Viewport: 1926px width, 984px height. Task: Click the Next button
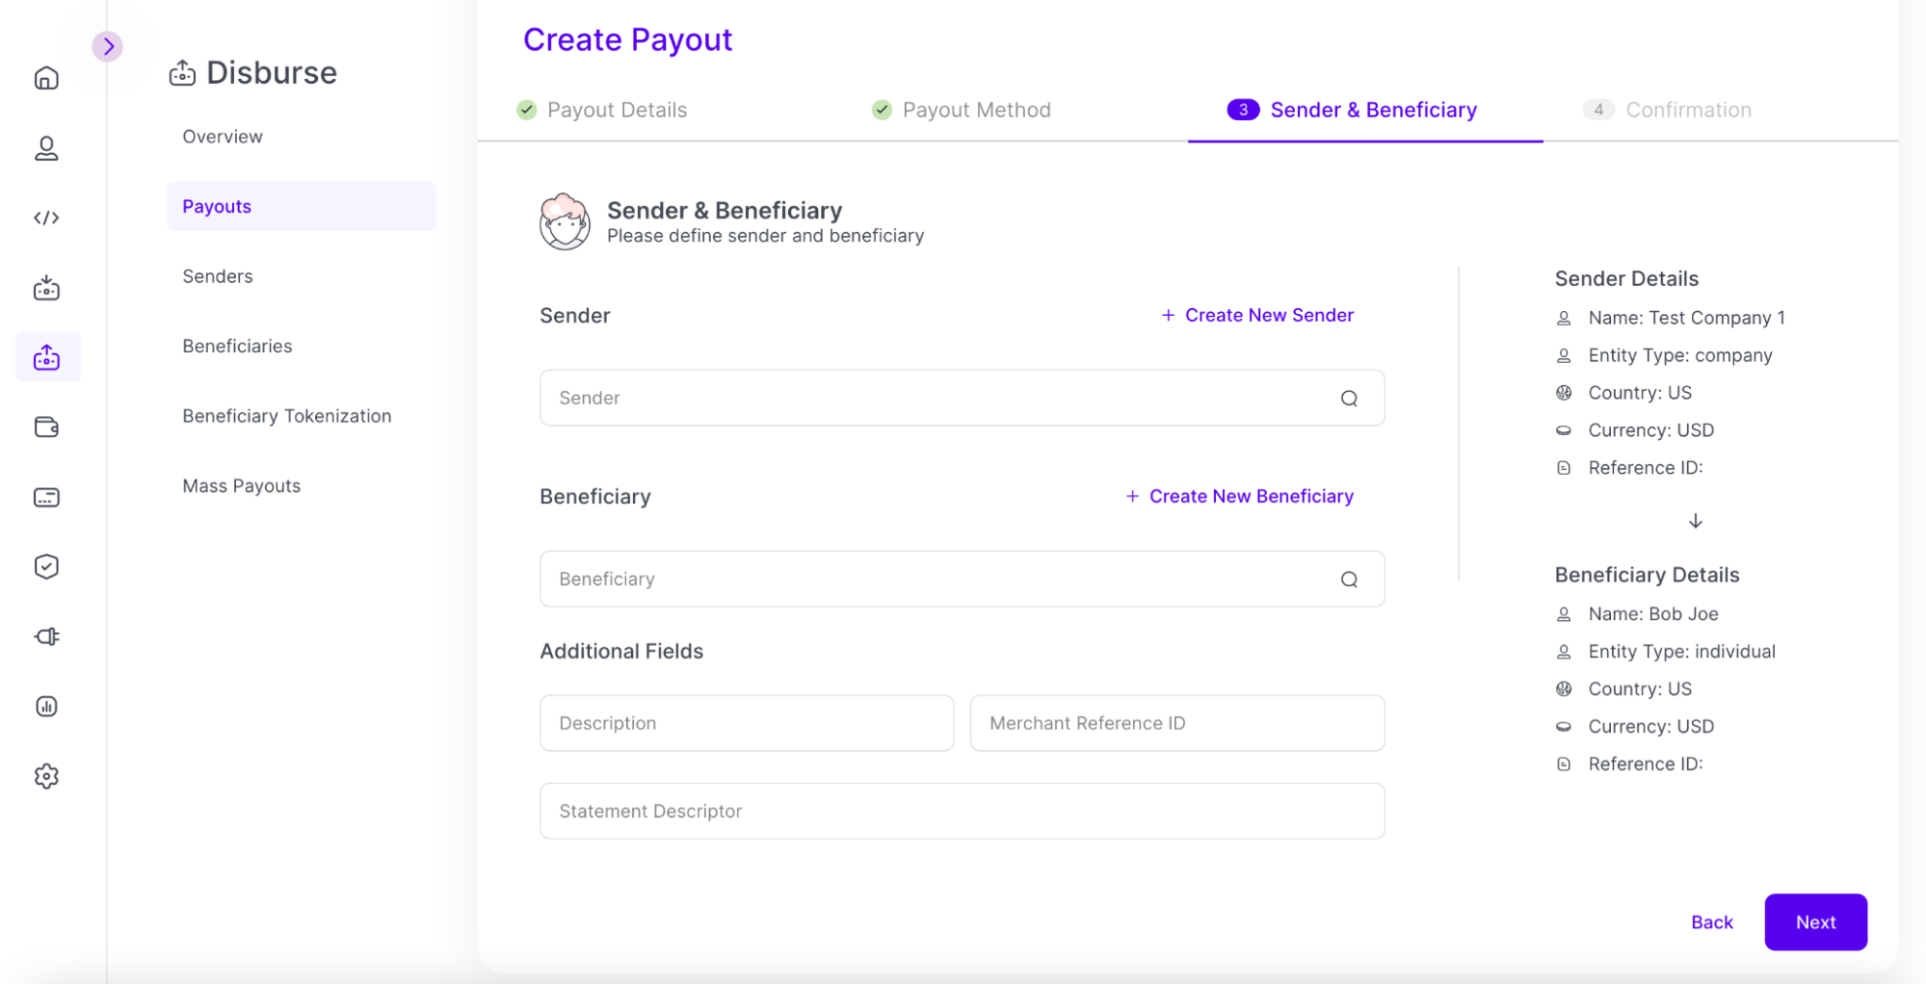point(1815,922)
